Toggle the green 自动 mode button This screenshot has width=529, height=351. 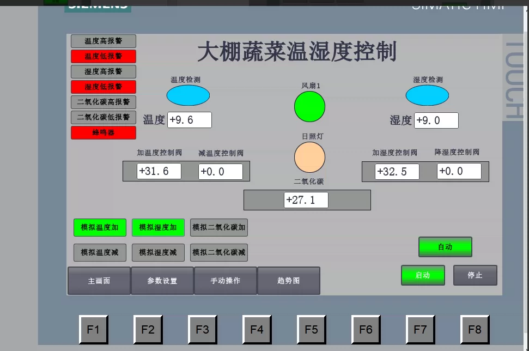point(445,247)
